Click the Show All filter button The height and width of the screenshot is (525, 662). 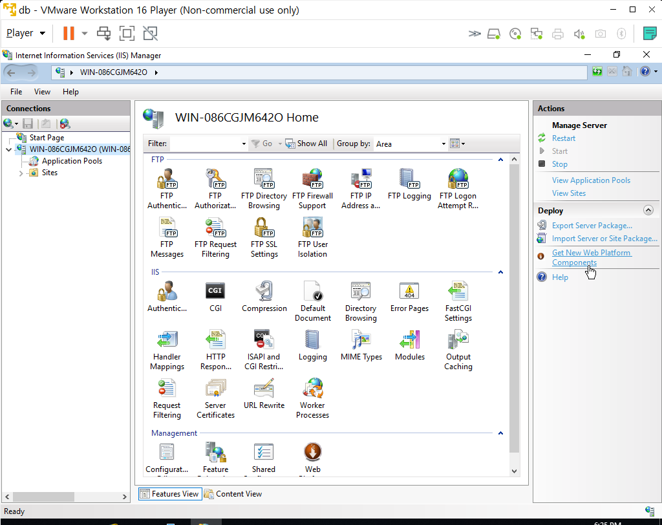(306, 144)
